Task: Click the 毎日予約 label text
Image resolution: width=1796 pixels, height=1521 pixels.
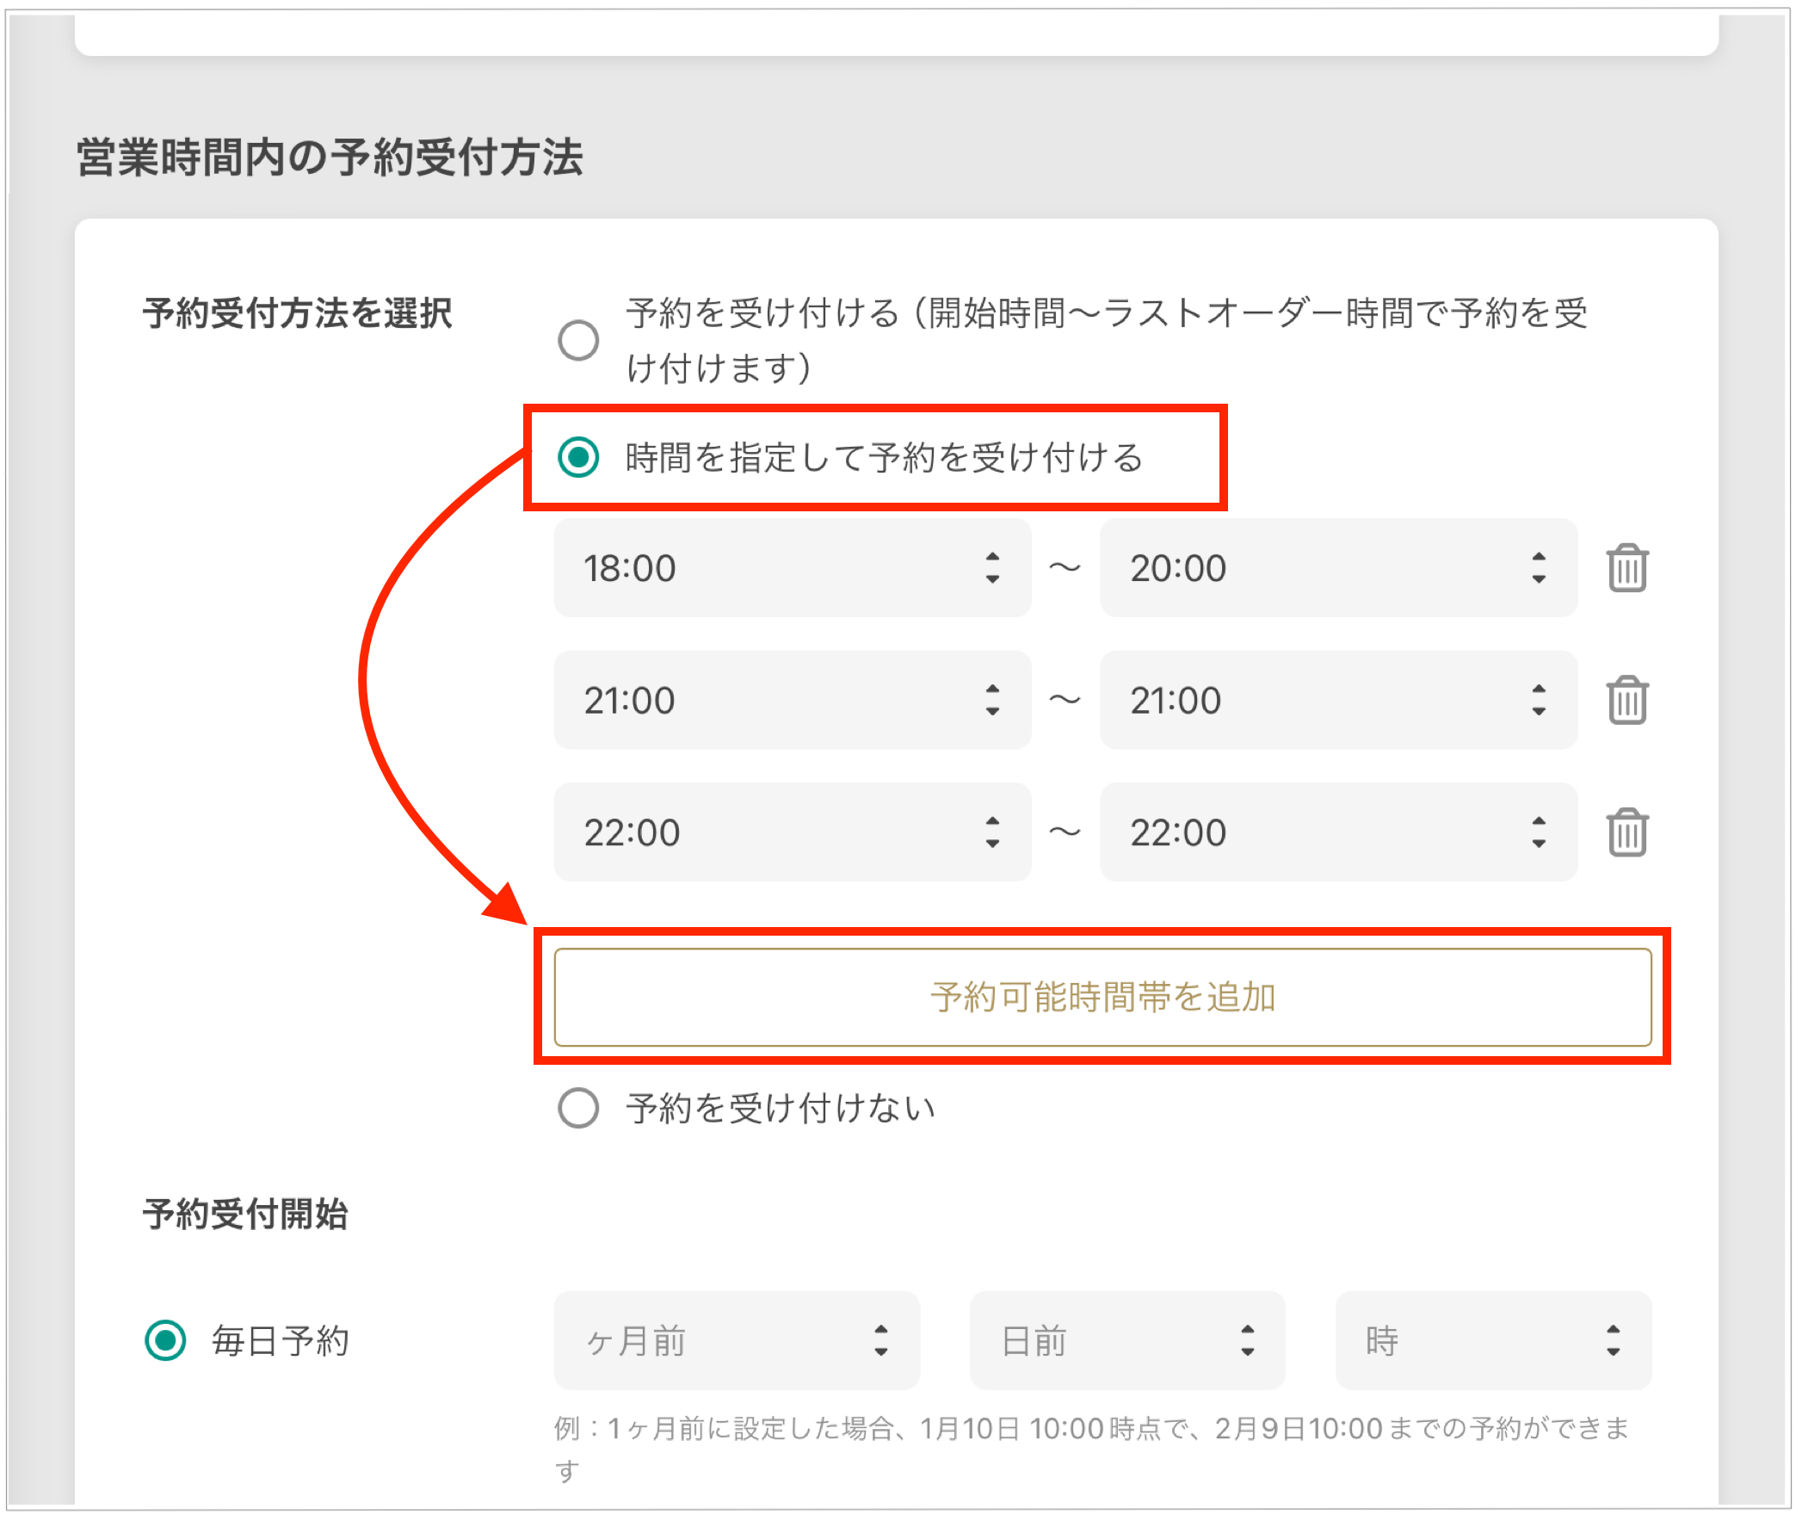Action: click(280, 1341)
